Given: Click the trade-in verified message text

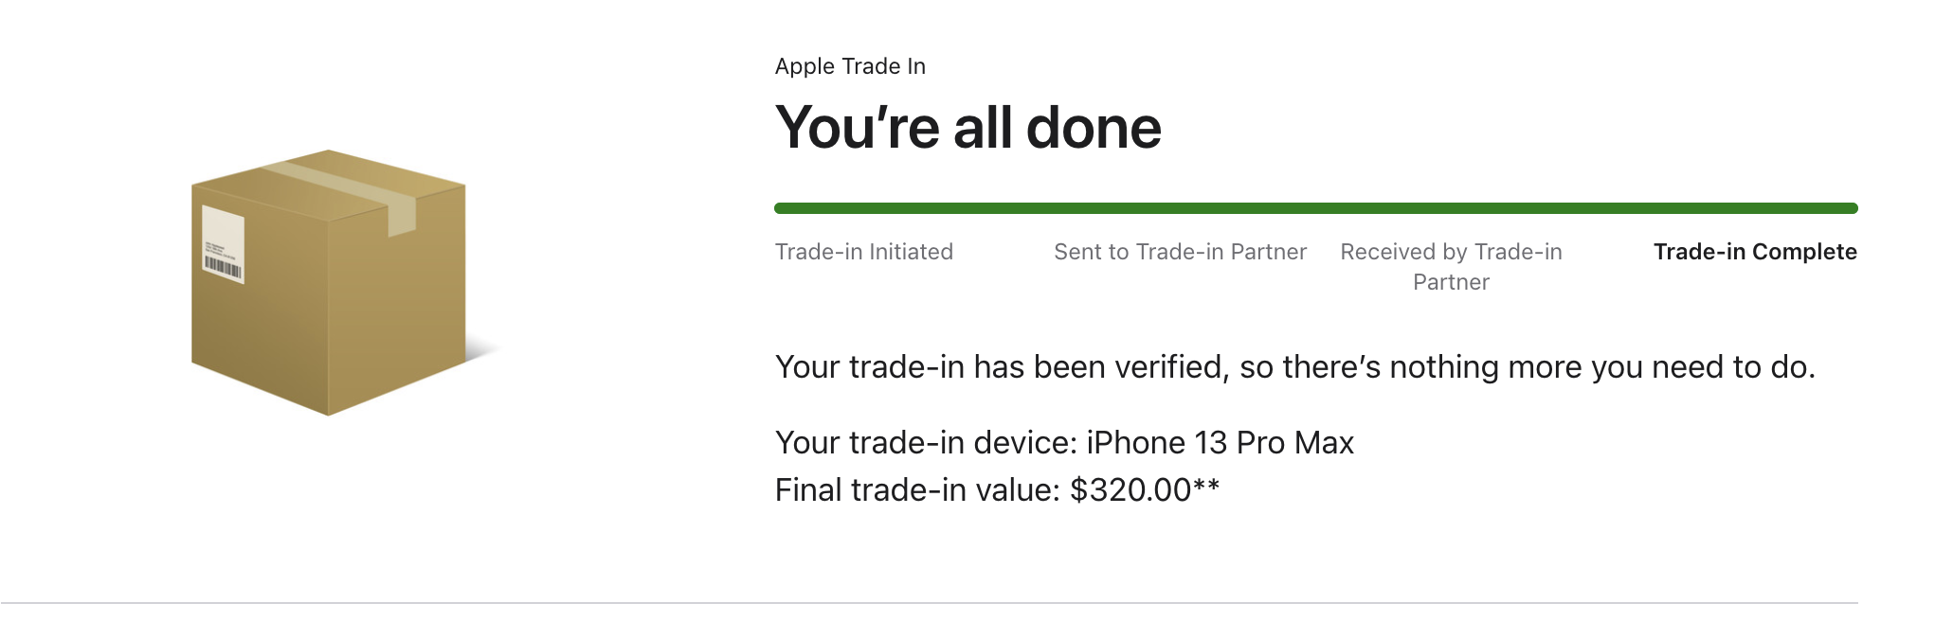Looking at the screenshot, I should [1294, 367].
